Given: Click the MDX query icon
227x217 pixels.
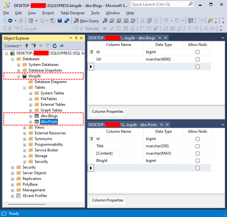Looking at the screenshot, I should 112,21.
